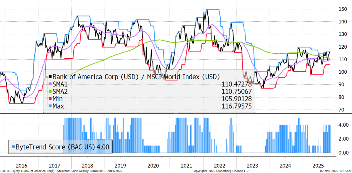Select the SMA1 value 110.47278
This screenshot has width=352, height=173.
tap(237, 84)
